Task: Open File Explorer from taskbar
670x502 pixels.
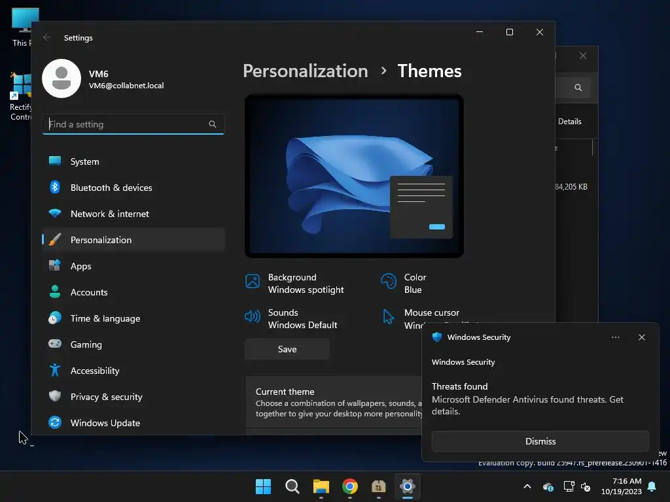Action: point(321,486)
